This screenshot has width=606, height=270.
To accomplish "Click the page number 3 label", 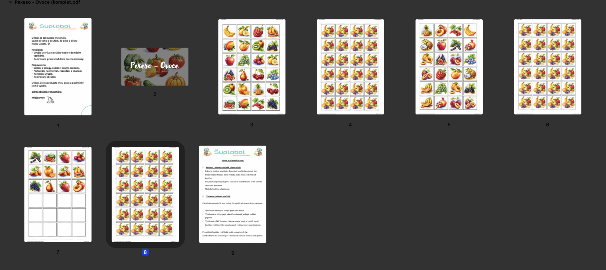I will tap(251, 125).
